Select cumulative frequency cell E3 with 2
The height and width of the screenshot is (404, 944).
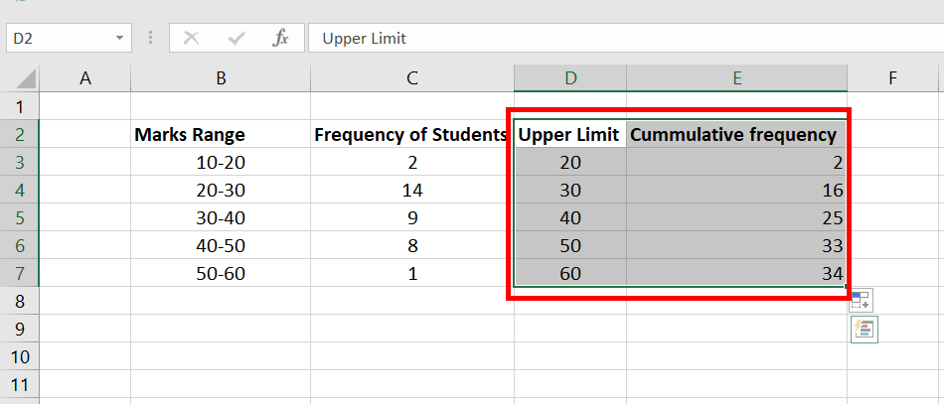pyautogui.click(x=736, y=162)
